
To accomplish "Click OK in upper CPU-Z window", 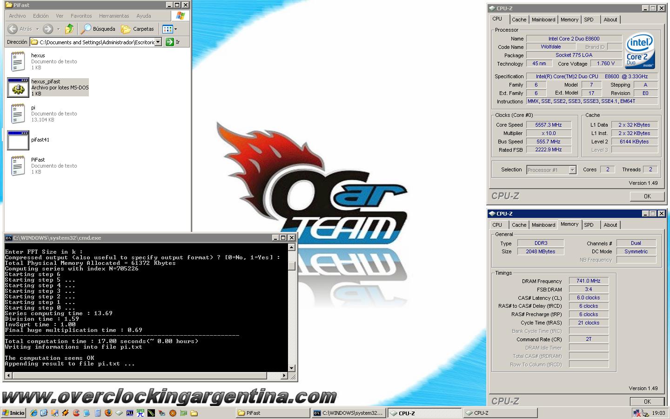I will click(647, 196).
